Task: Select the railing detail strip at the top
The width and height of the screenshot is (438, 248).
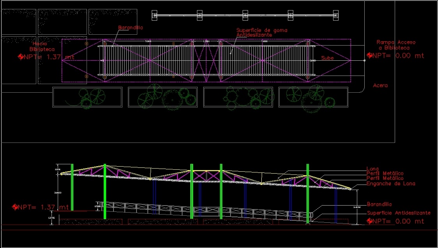Action: 245,15
